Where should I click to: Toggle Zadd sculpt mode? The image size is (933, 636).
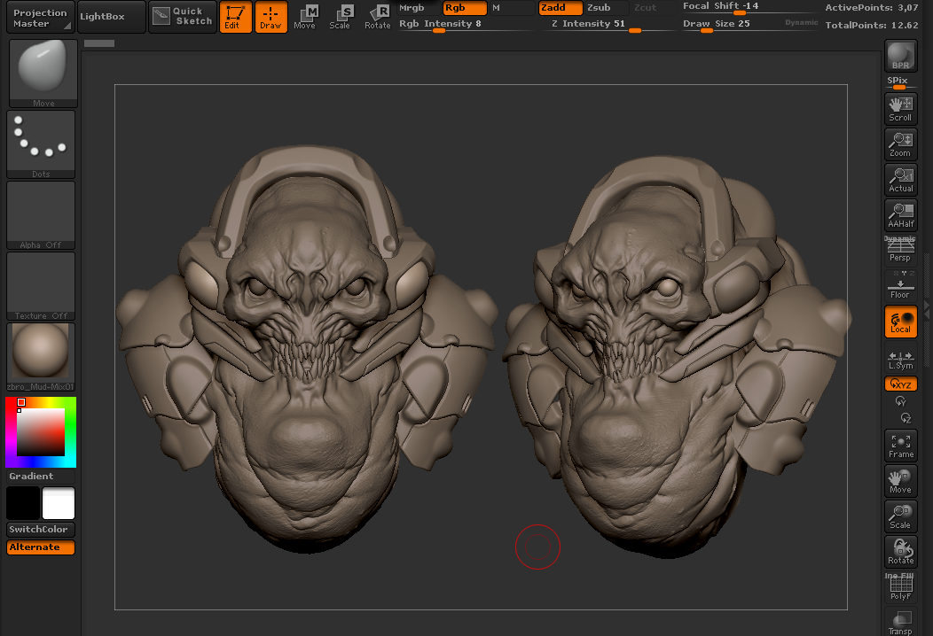[561, 8]
